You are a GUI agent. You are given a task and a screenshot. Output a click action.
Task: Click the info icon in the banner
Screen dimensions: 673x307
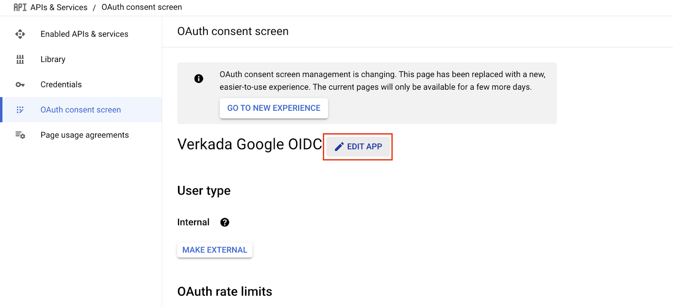[199, 79]
